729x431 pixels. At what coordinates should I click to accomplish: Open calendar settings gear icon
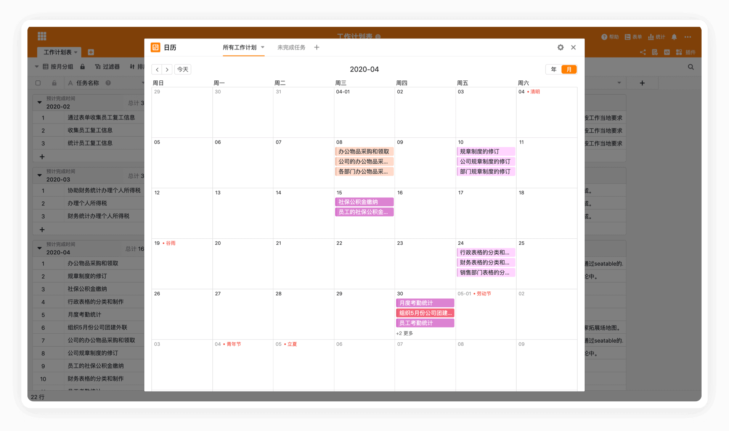click(x=560, y=48)
